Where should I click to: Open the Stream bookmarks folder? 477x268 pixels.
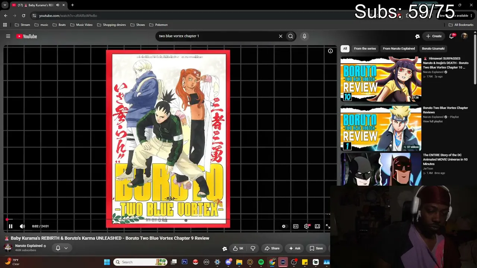coord(22,25)
